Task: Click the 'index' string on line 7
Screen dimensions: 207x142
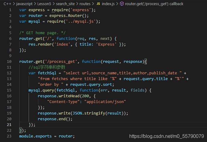Action: 62,44
